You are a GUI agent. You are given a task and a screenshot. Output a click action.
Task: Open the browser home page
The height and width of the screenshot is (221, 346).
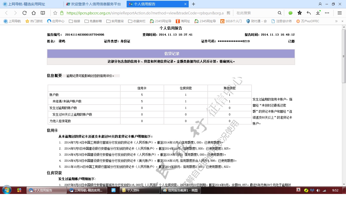pyautogui.click(x=34, y=13)
